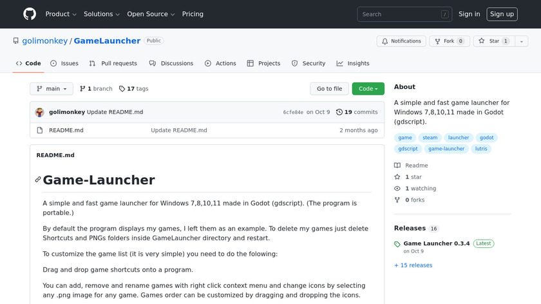Open the Product menu

[x=61, y=14]
